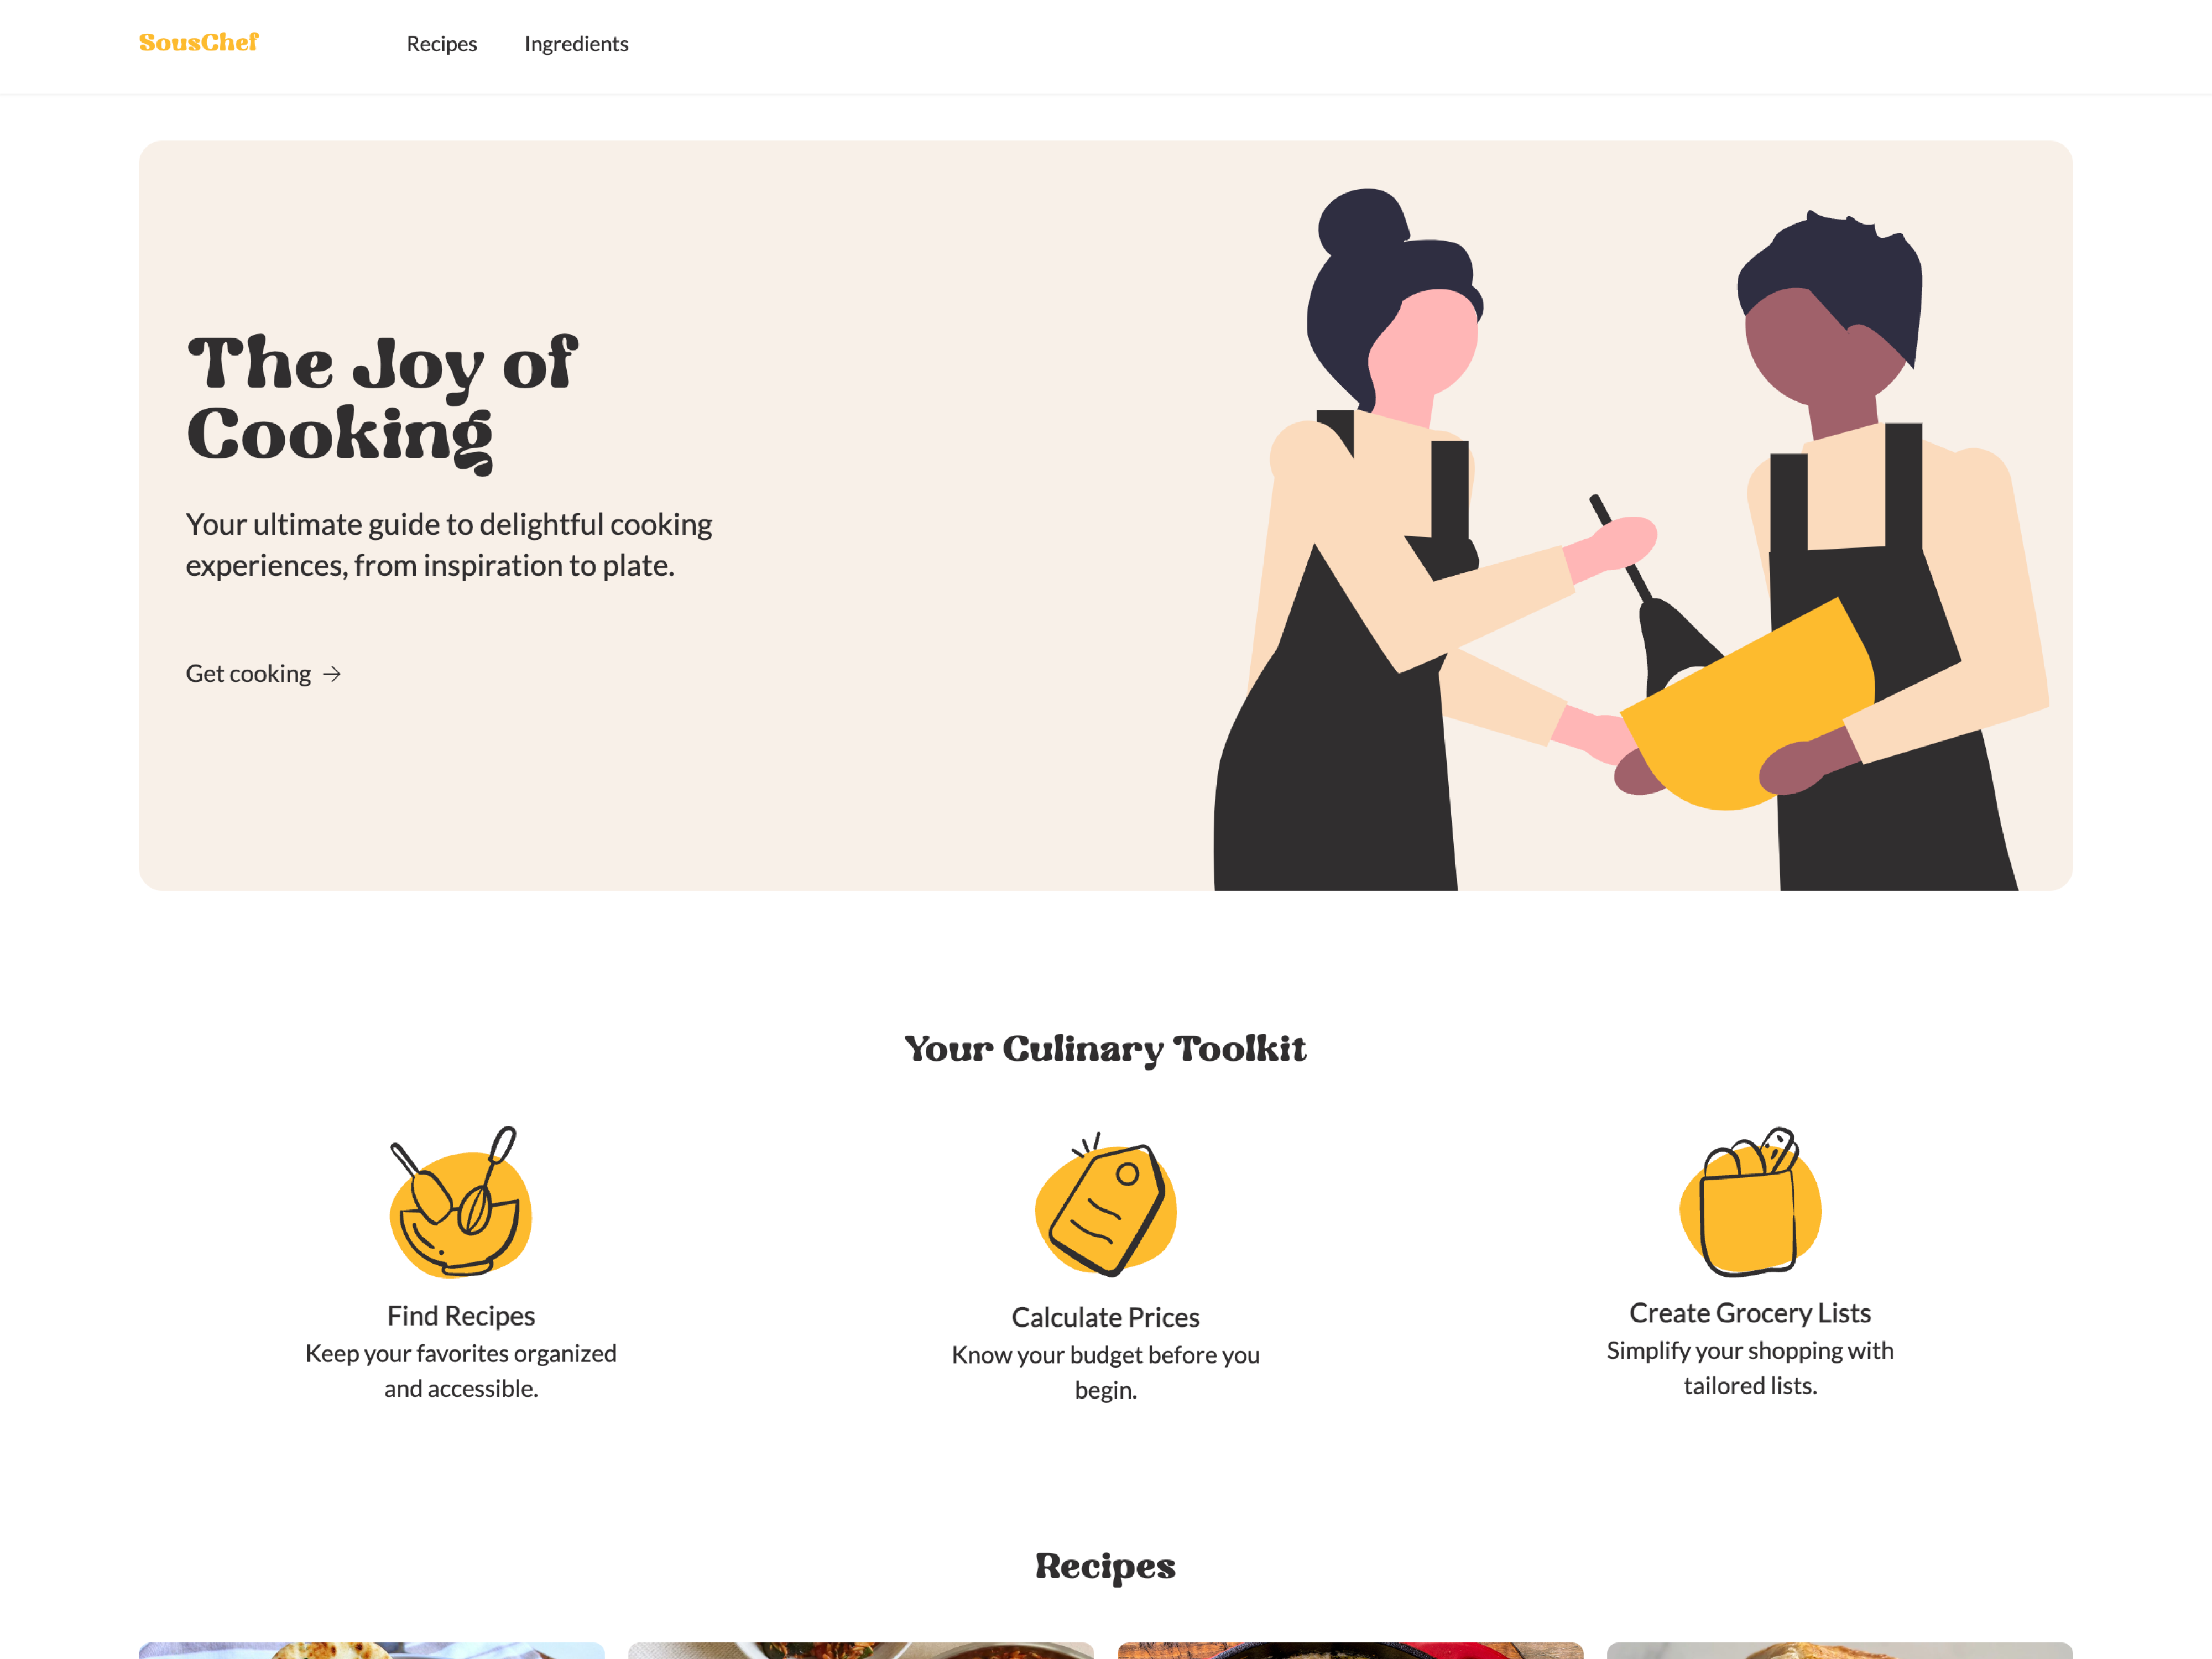Select the Find Recipes heading
Viewport: 2212px width, 1659px height.
tap(461, 1315)
